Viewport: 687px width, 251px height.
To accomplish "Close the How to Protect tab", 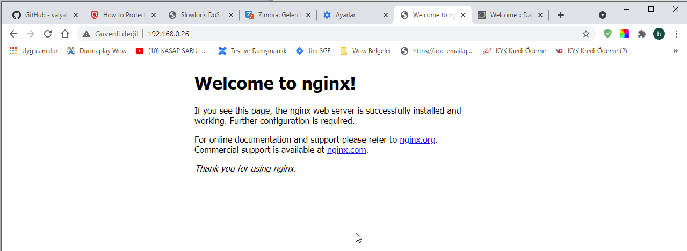I will tap(154, 15).
